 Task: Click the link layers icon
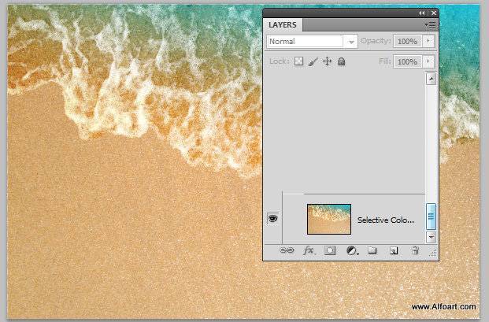287,251
